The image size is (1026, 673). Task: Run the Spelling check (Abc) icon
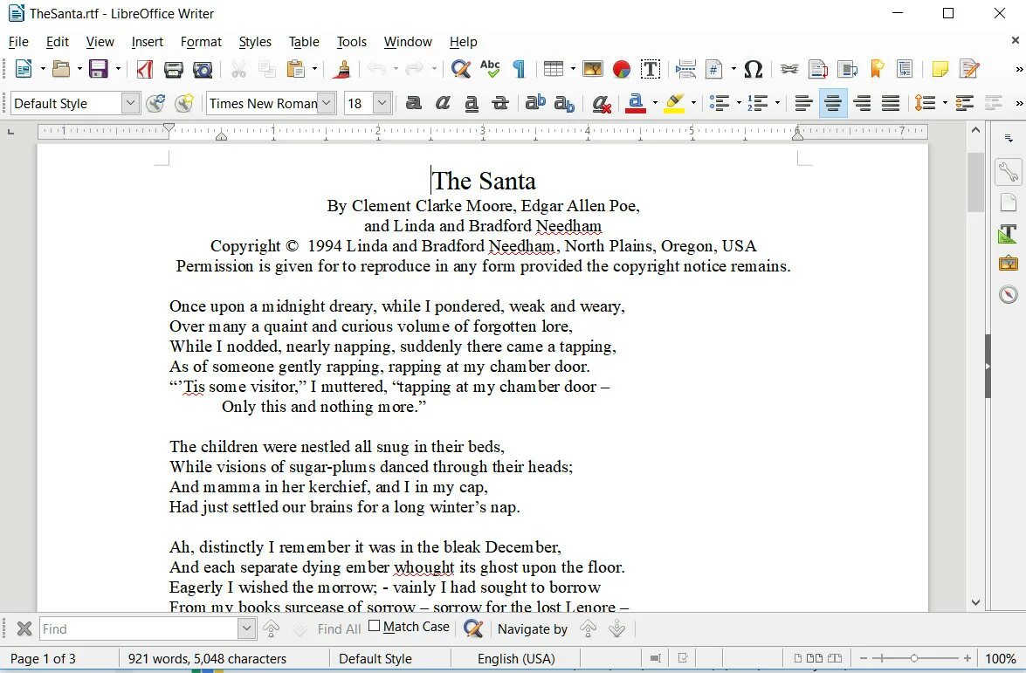tap(490, 69)
